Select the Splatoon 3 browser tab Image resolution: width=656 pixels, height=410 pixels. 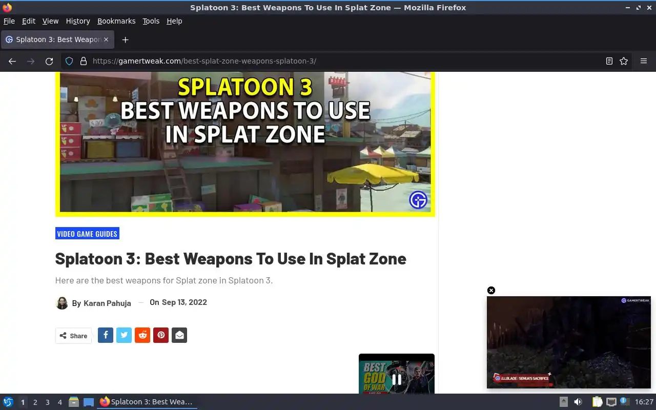57,39
